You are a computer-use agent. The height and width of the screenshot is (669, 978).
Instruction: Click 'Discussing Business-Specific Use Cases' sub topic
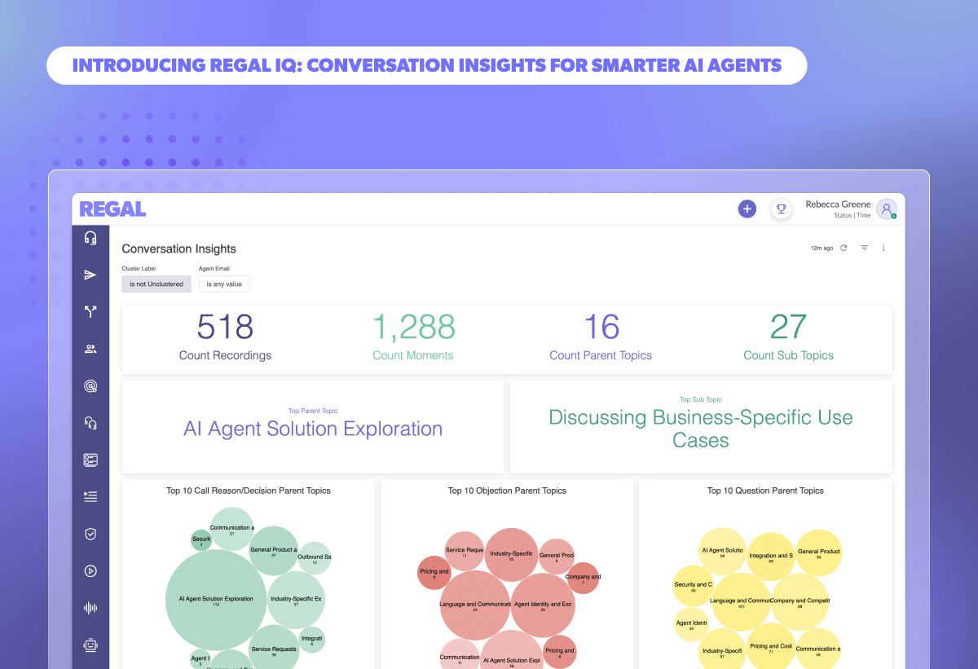(701, 429)
